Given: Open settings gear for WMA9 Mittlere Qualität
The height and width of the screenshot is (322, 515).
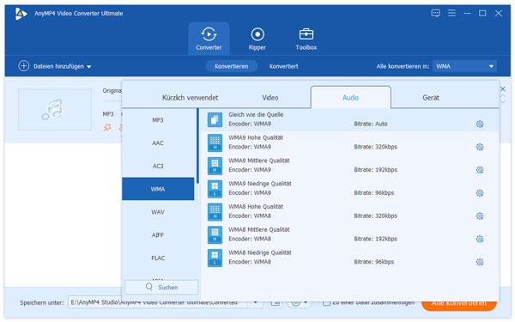Looking at the screenshot, I should 480,170.
